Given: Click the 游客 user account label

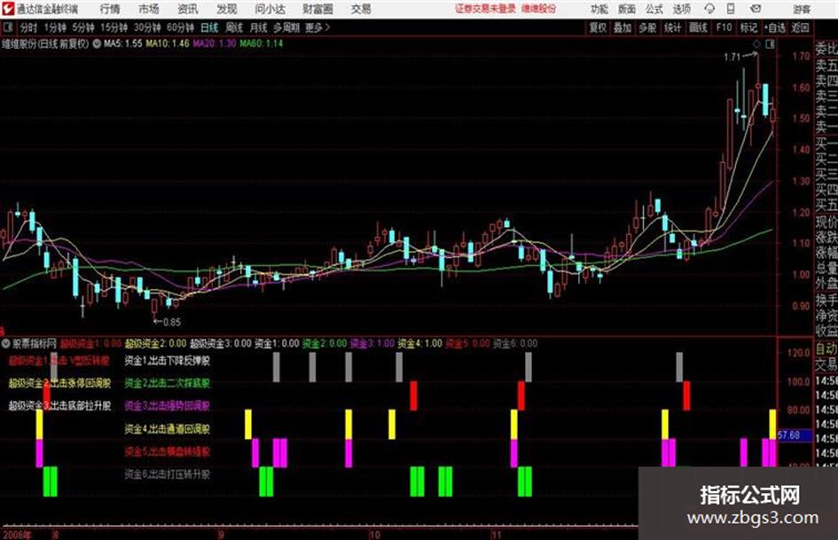Looking at the screenshot, I should pyautogui.click(x=801, y=9).
